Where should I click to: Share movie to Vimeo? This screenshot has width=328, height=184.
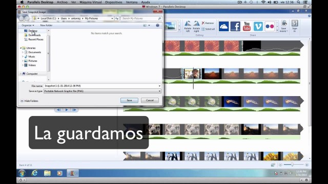[258, 27]
